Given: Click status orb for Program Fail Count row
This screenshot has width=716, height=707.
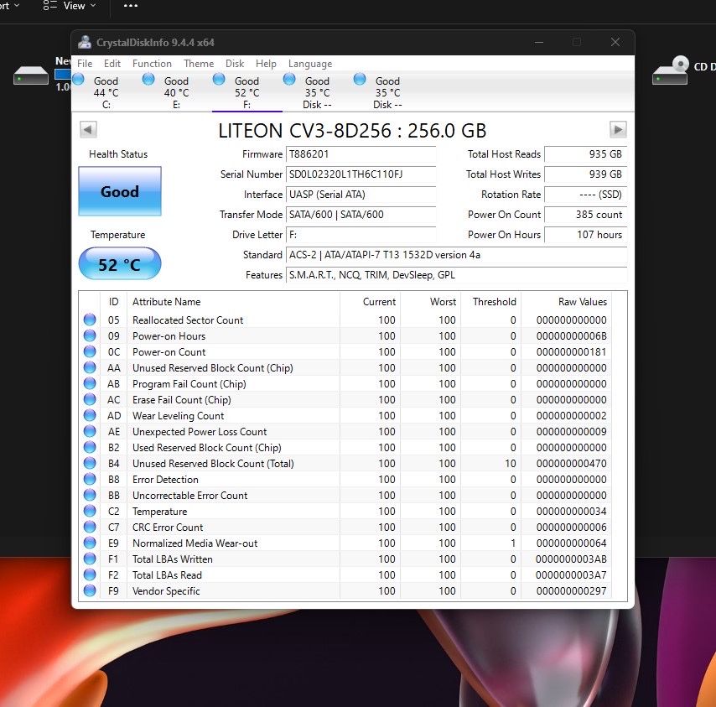Looking at the screenshot, I should coord(90,382).
